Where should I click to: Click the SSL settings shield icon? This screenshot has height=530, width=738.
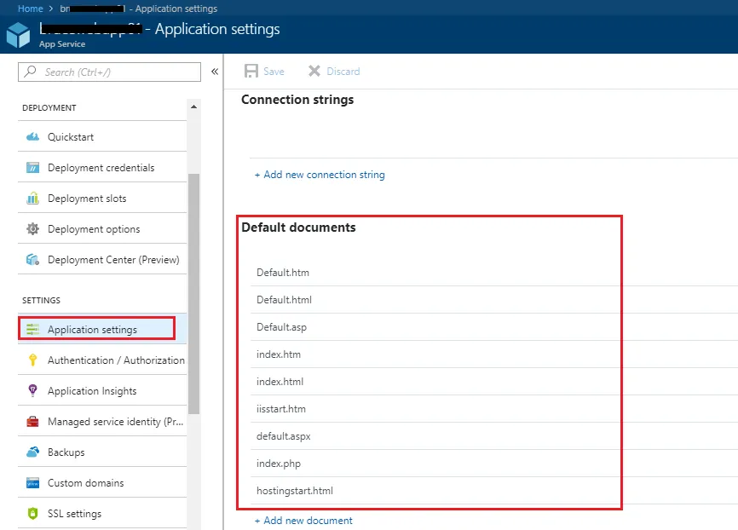32,514
